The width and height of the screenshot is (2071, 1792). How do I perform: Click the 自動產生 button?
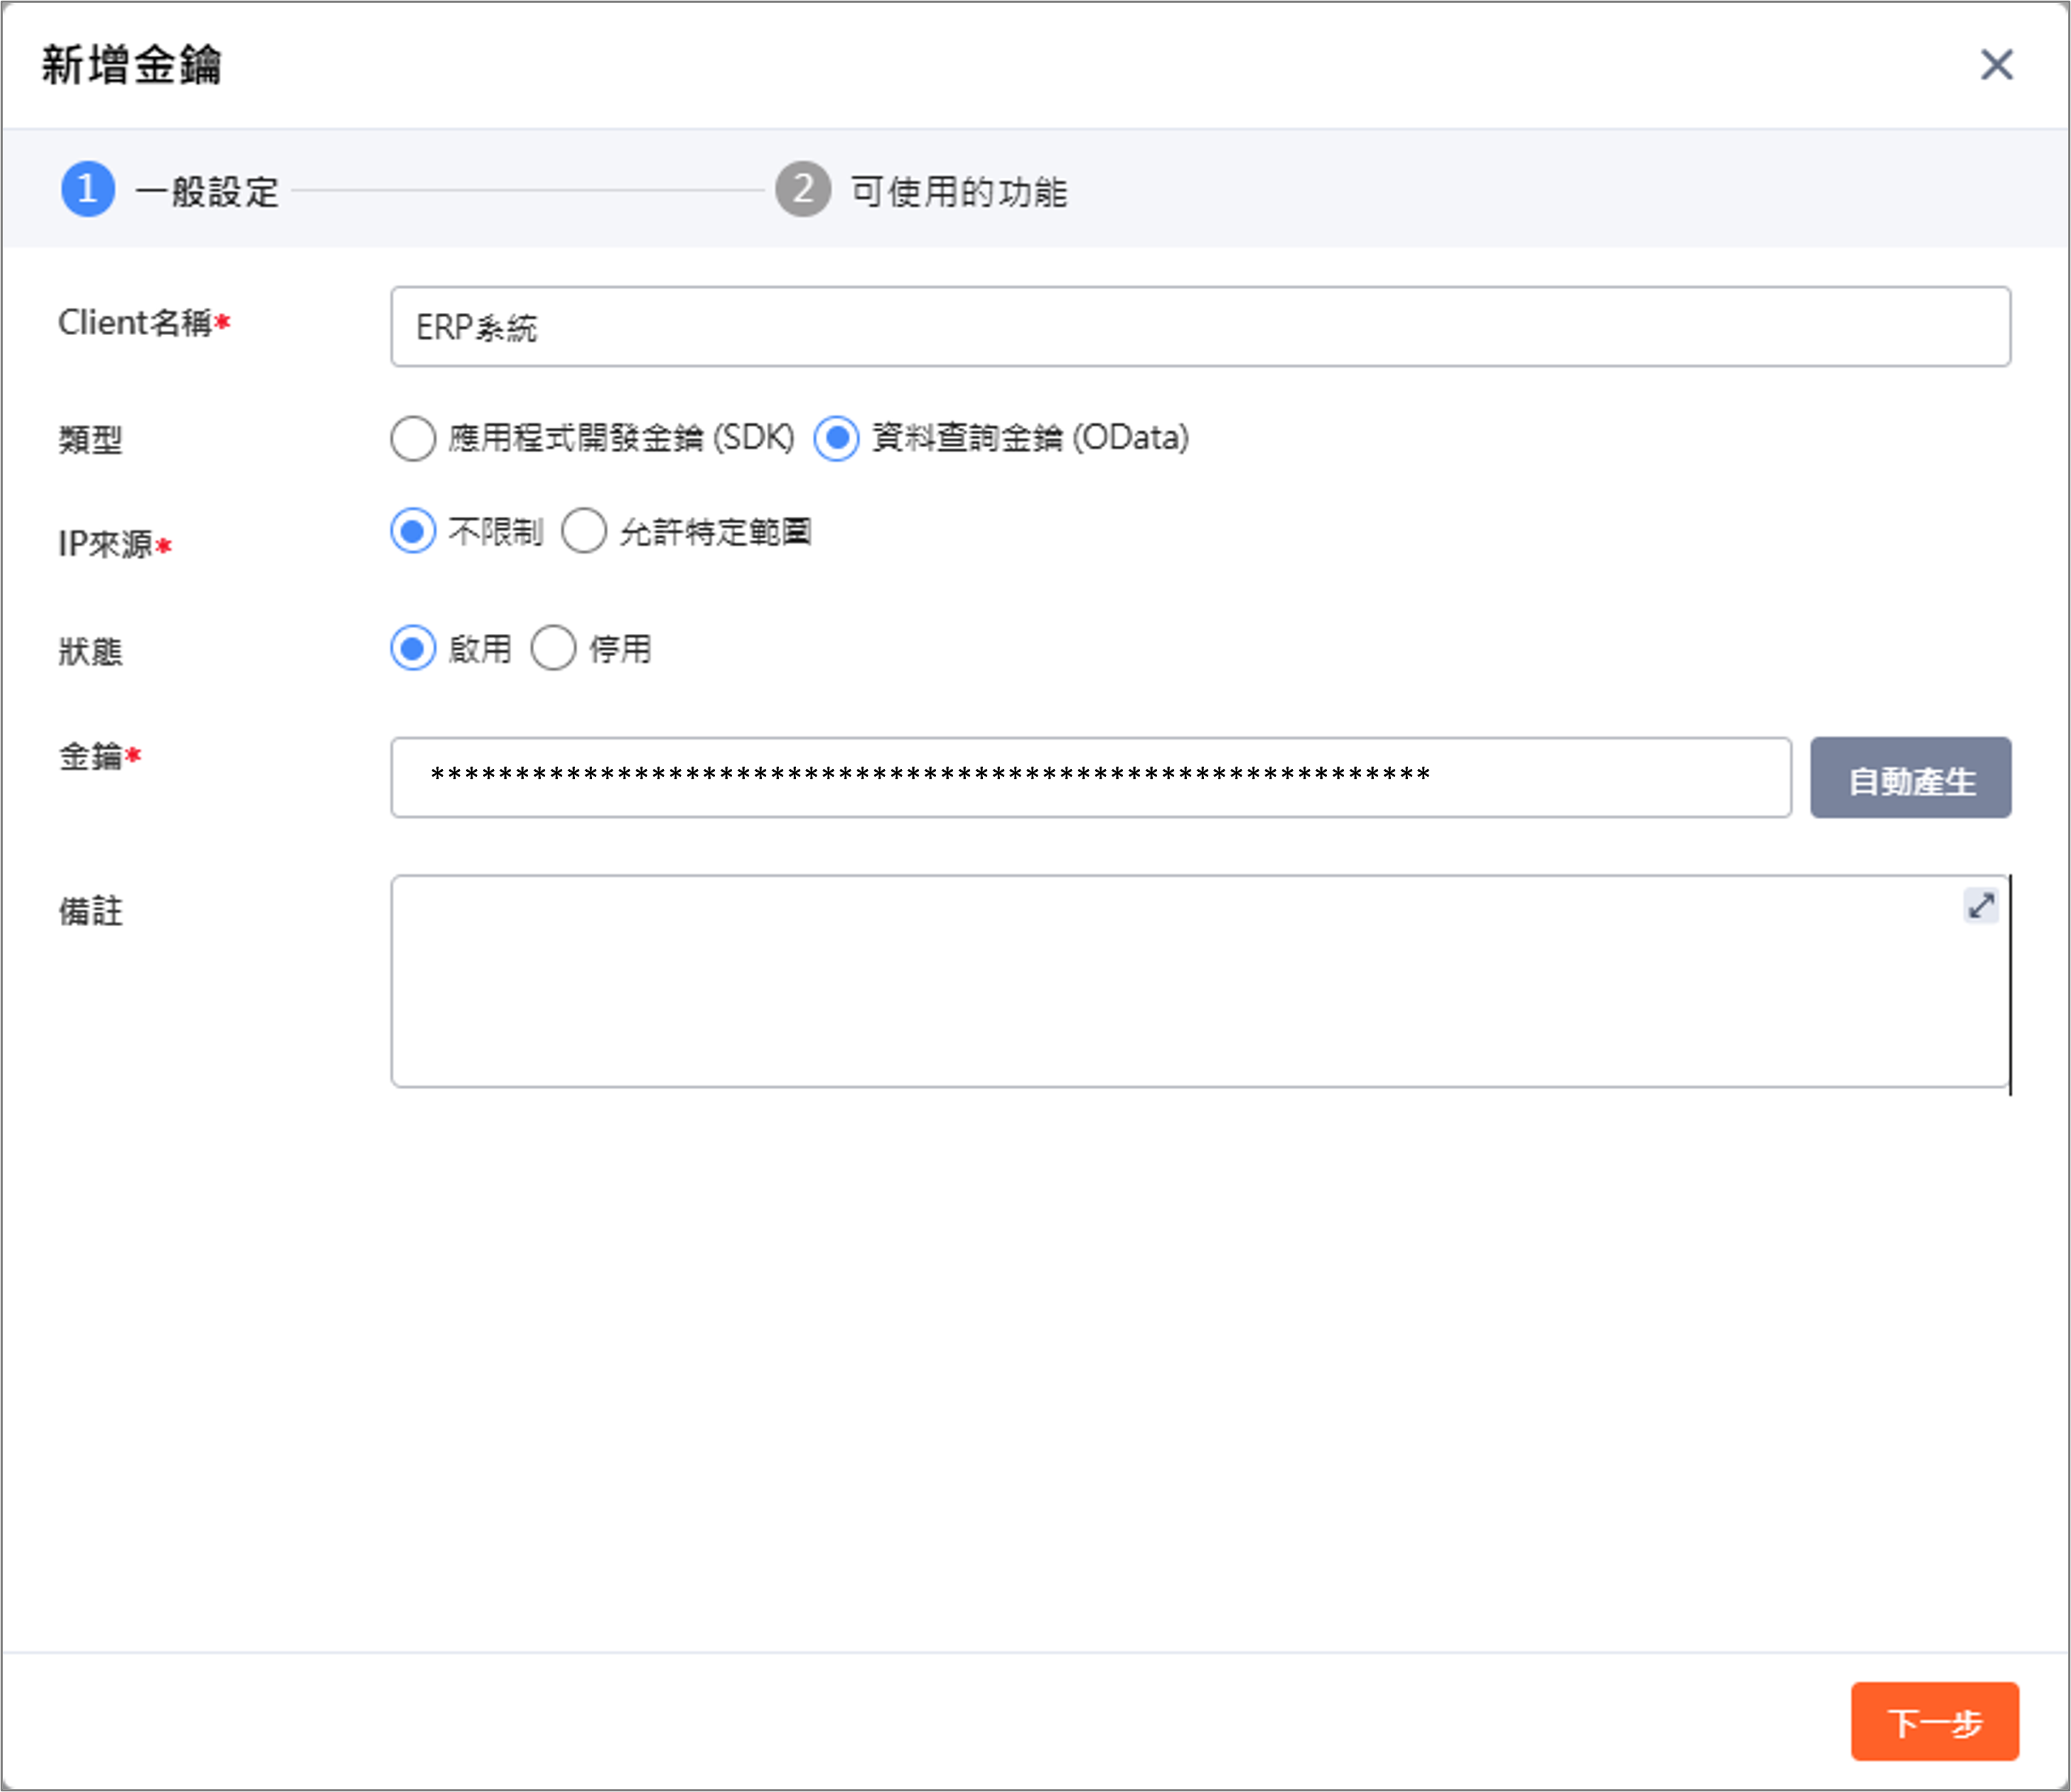(x=1910, y=778)
